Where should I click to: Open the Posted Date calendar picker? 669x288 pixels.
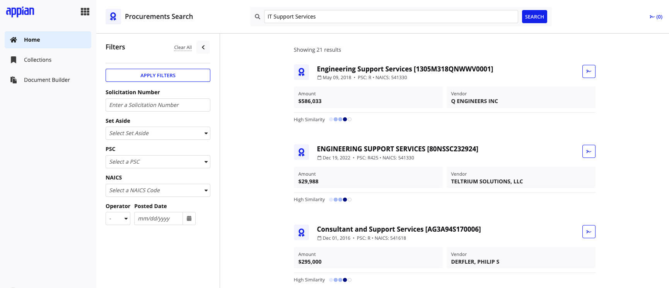[x=189, y=219]
